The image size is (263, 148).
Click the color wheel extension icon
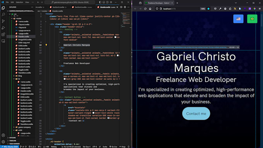pos(255,9)
